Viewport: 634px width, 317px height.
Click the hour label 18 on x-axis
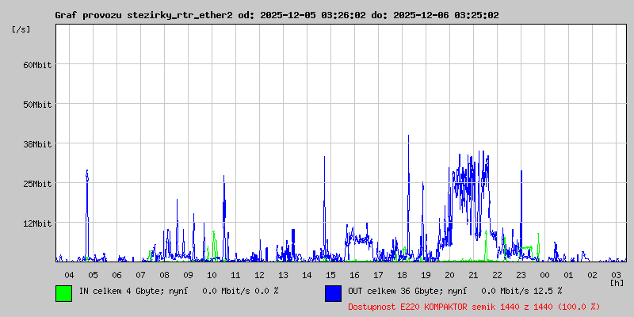402,275
